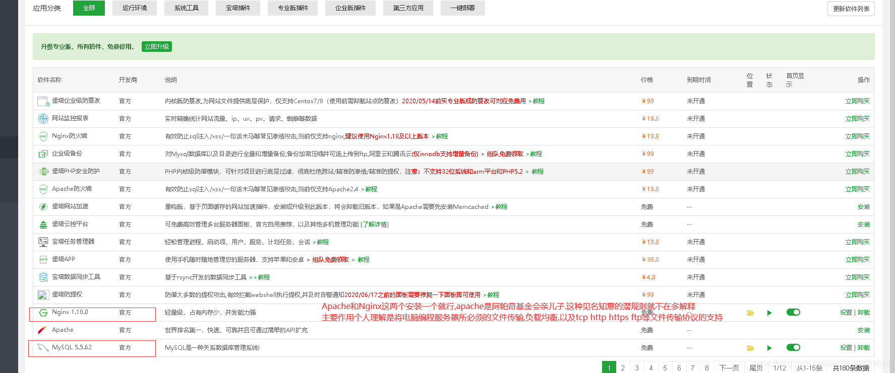Click the 堡塔企业级防篡改 plugin icon
Image resolution: width=895 pixels, height=373 pixels.
(43, 101)
